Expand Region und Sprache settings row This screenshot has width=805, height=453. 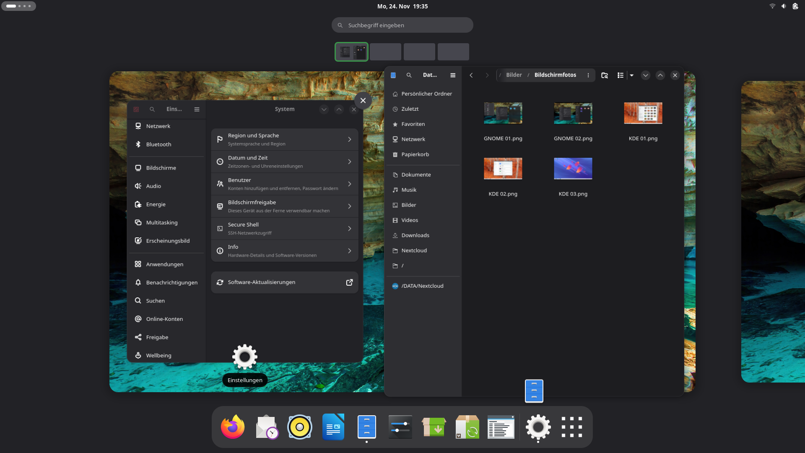[x=285, y=139]
